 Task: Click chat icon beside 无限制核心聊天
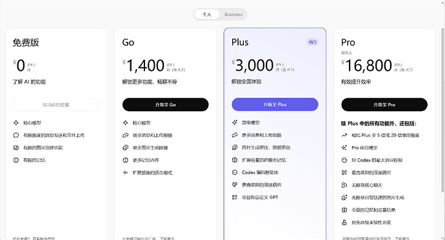pos(344,185)
